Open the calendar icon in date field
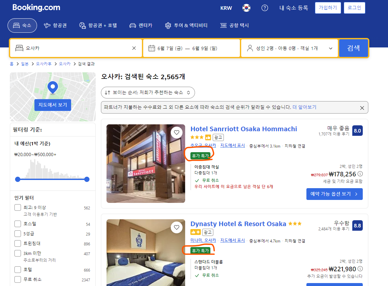 (x=152, y=48)
